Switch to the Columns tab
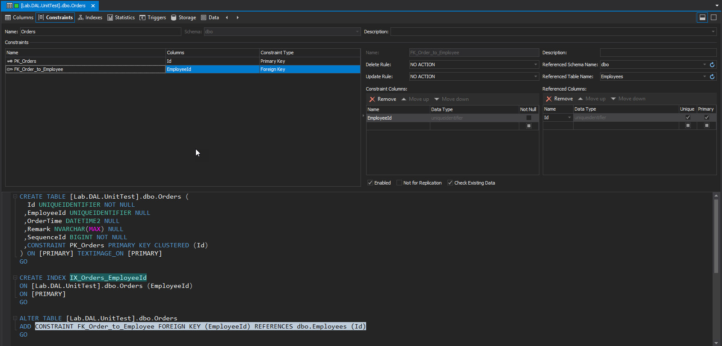This screenshot has height=346, width=722. coord(19,18)
